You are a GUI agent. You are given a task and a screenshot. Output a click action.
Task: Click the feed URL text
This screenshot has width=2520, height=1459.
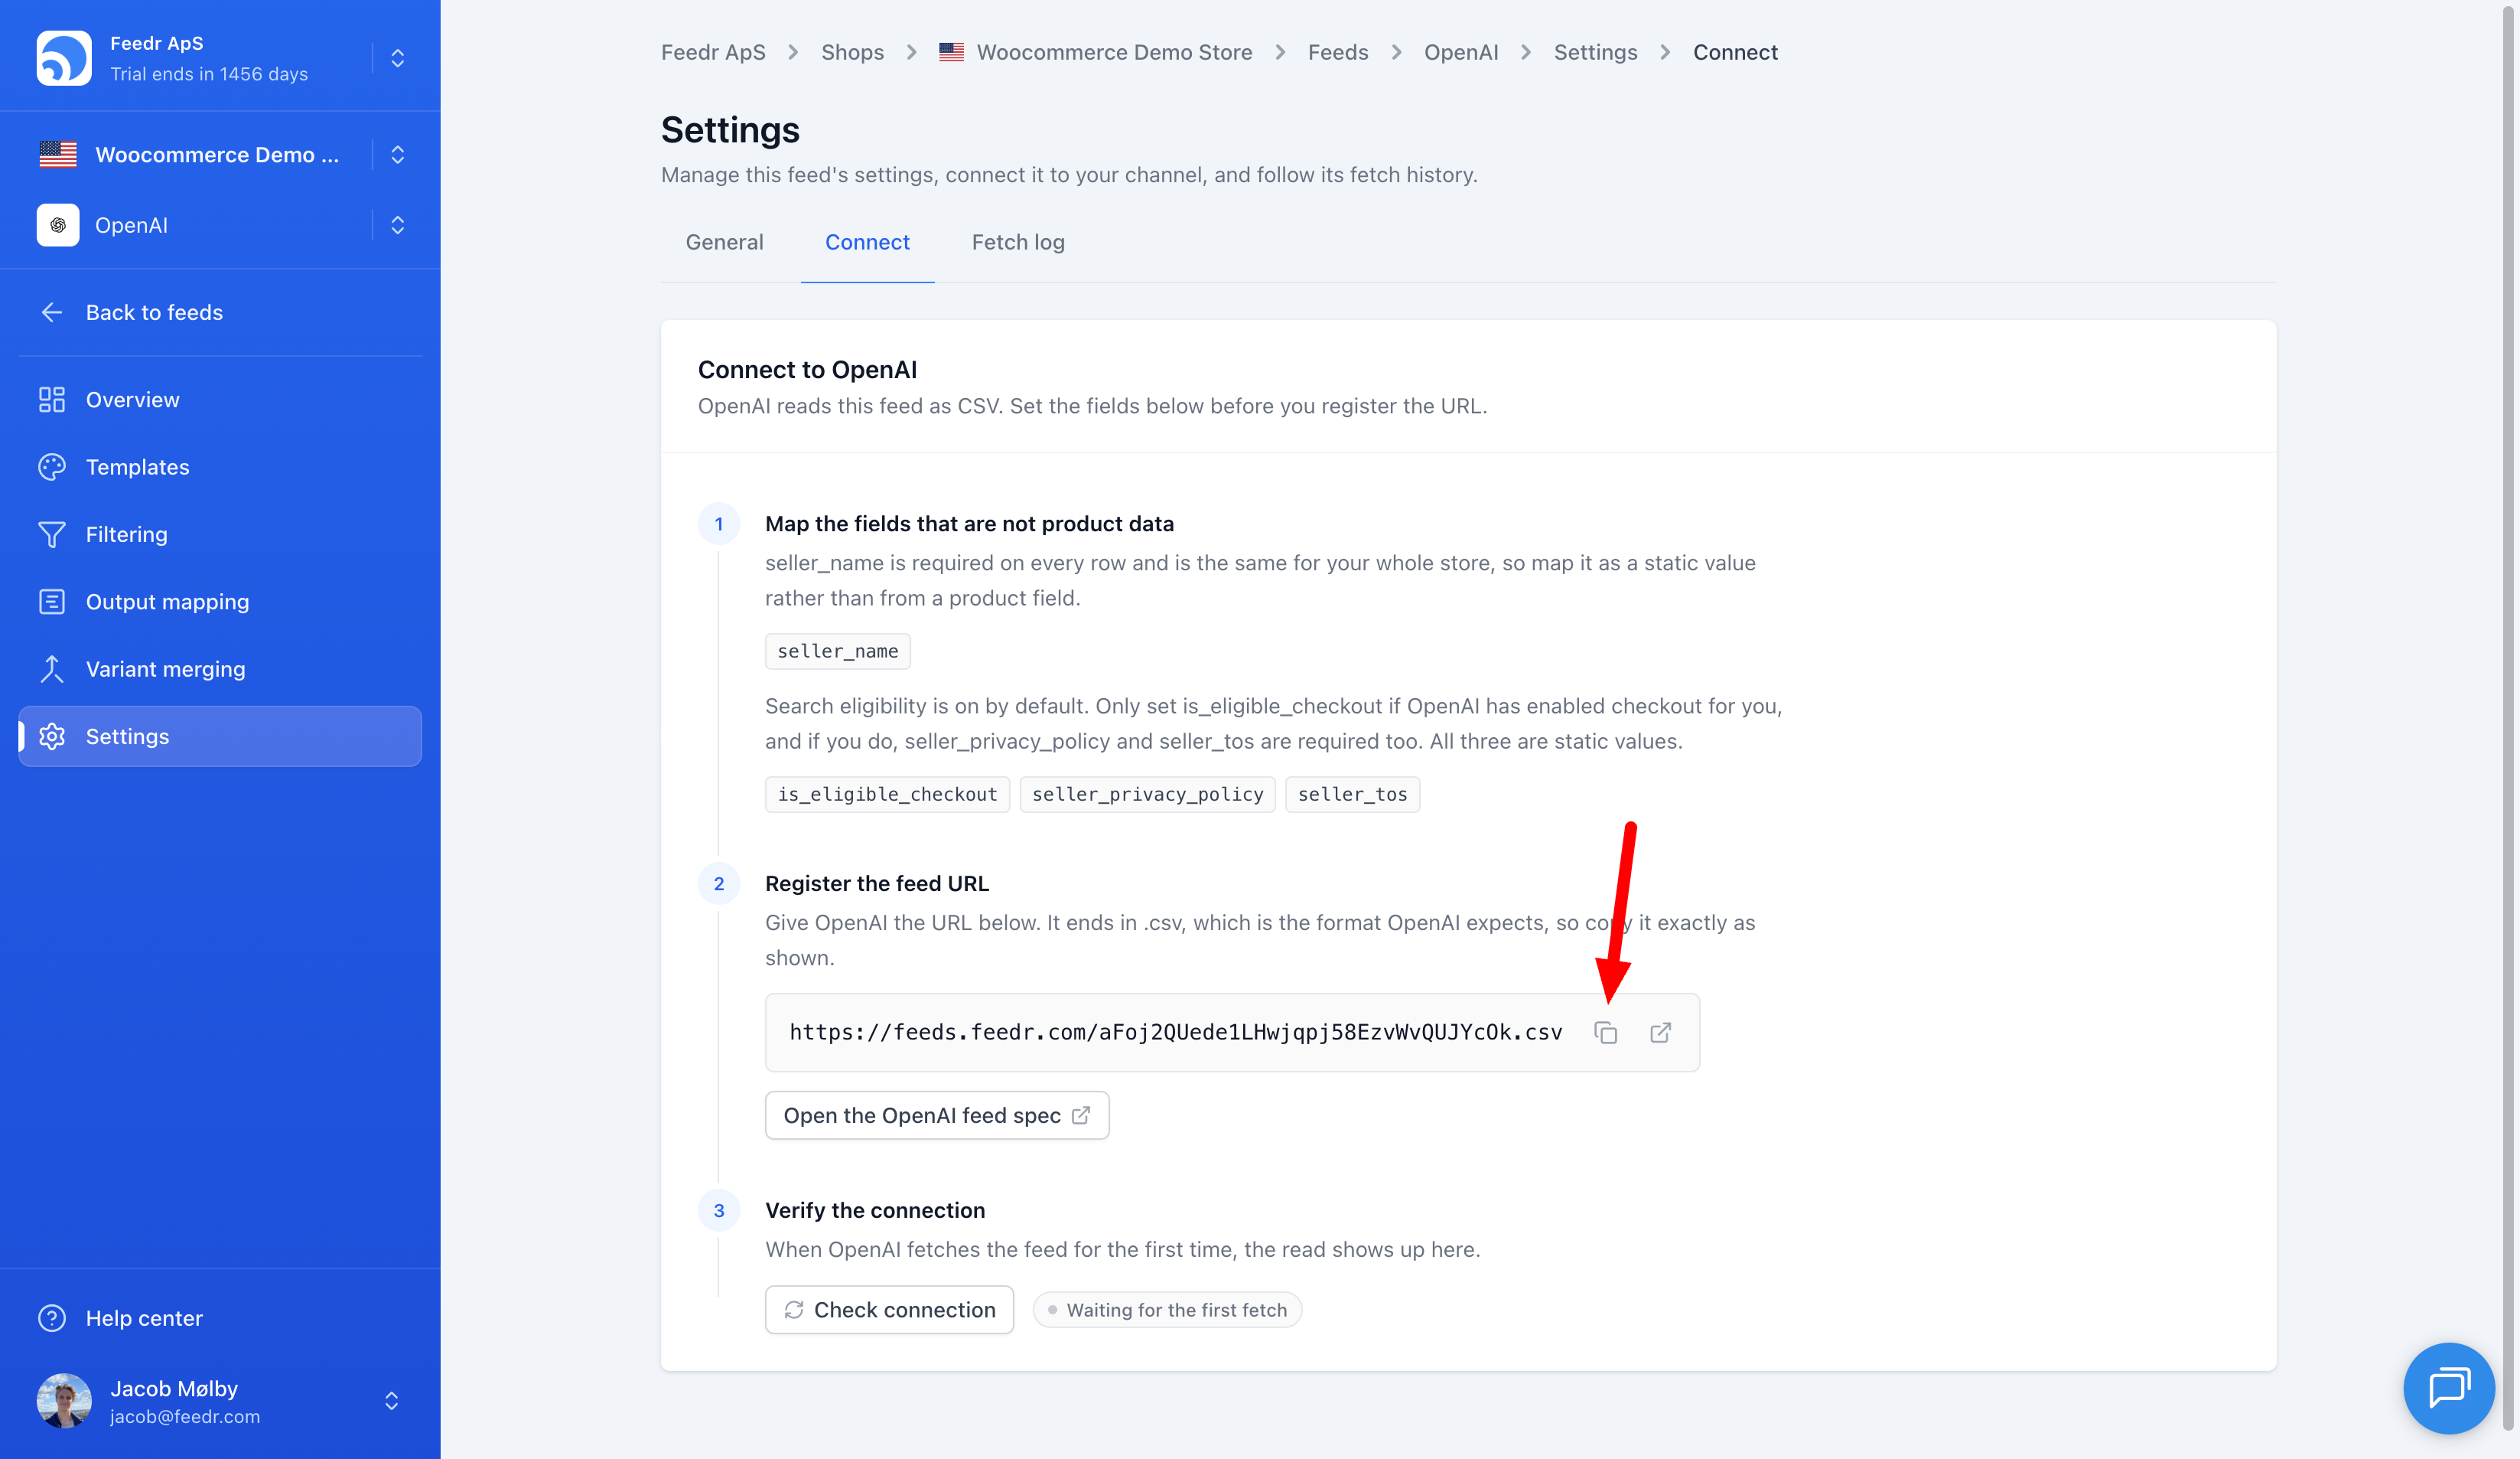[1176, 1033]
